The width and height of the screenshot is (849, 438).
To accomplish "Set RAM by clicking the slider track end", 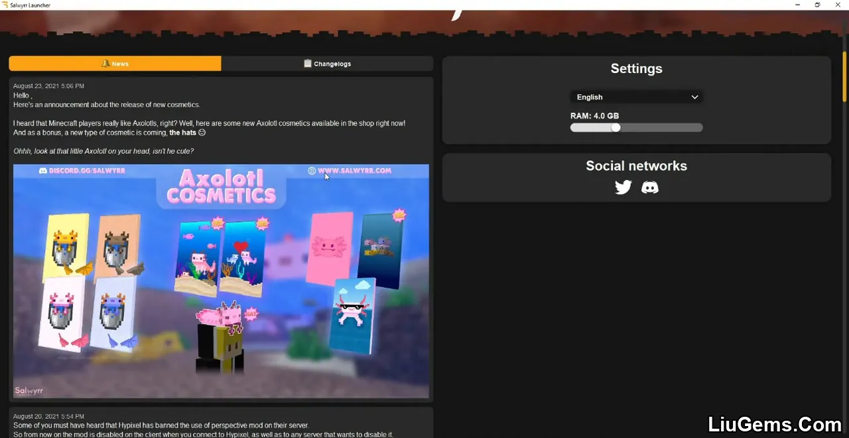I will click(700, 127).
